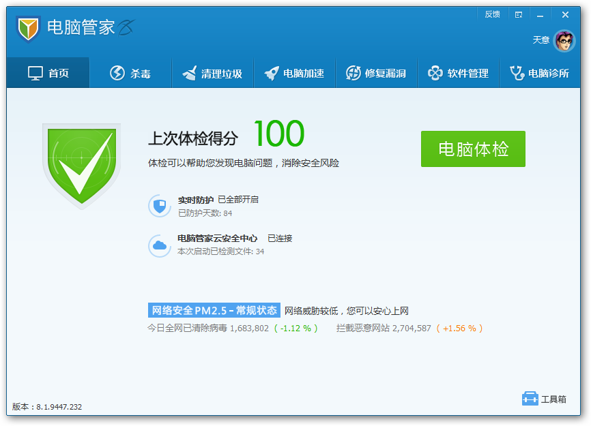The height and width of the screenshot is (426, 591).
Task: Switch to the 软件管理 software tab
Action: (x=459, y=73)
